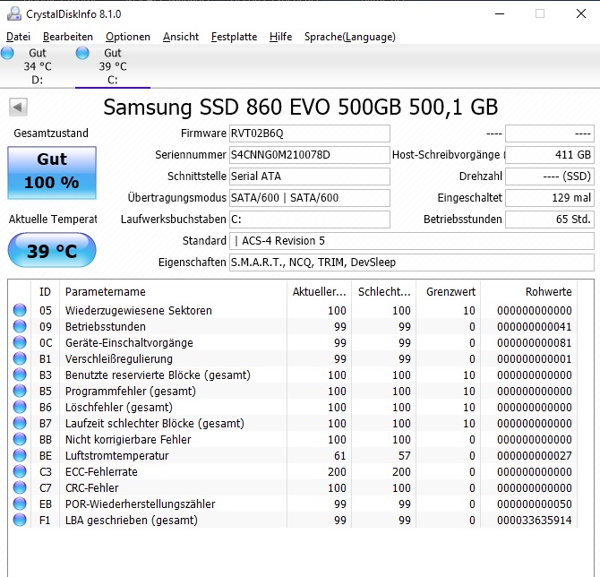Click the 39 °C temperature button

click(x=52, y=250)
